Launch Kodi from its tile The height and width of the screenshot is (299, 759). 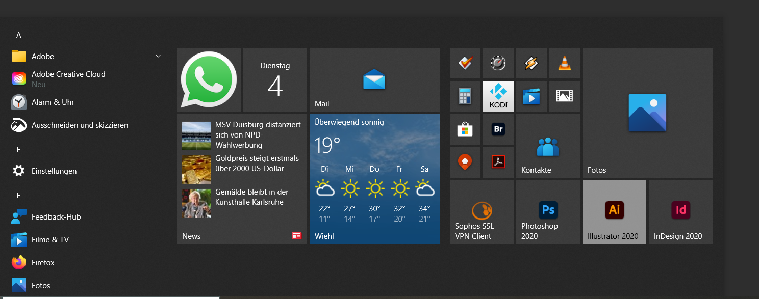(x=498, y=96)
